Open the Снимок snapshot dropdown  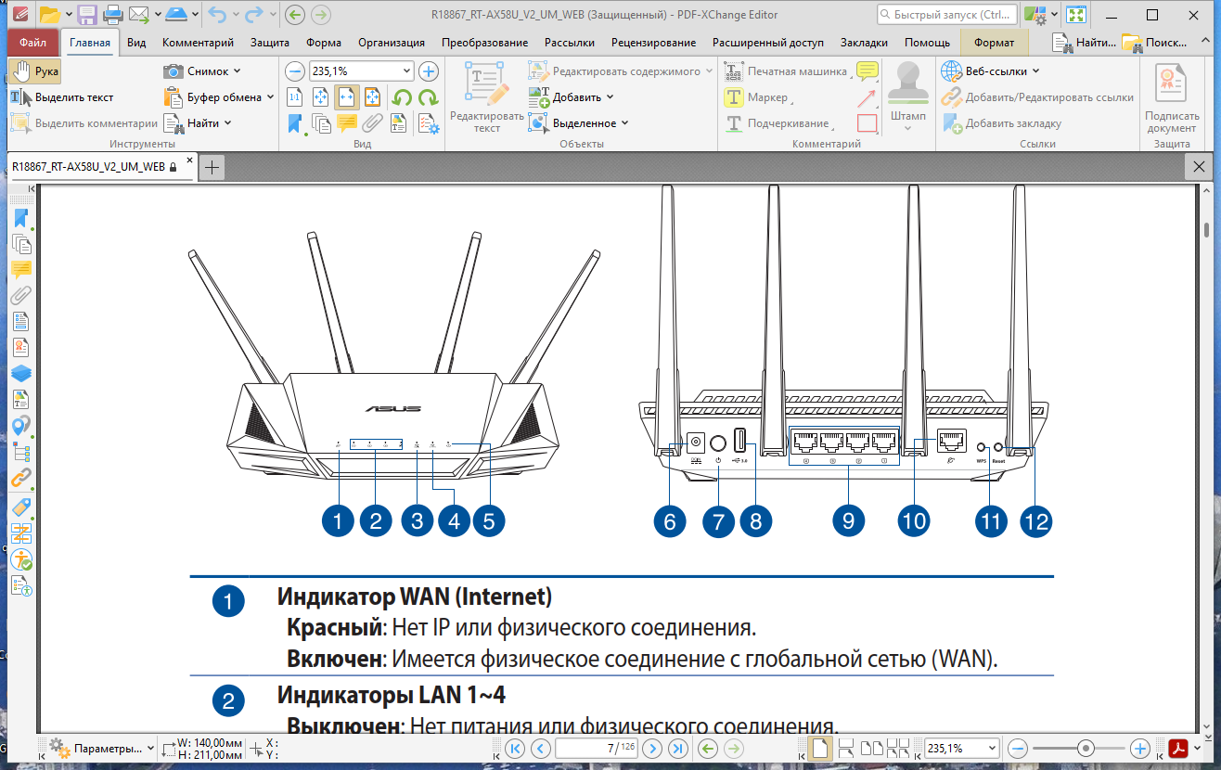[201, 71]
